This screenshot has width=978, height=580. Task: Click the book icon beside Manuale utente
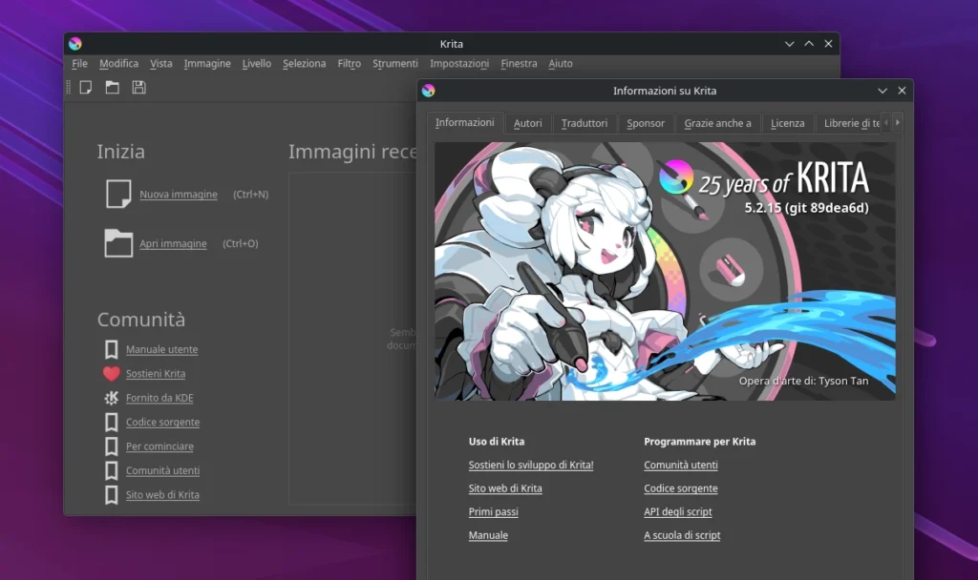coord(112,348)
